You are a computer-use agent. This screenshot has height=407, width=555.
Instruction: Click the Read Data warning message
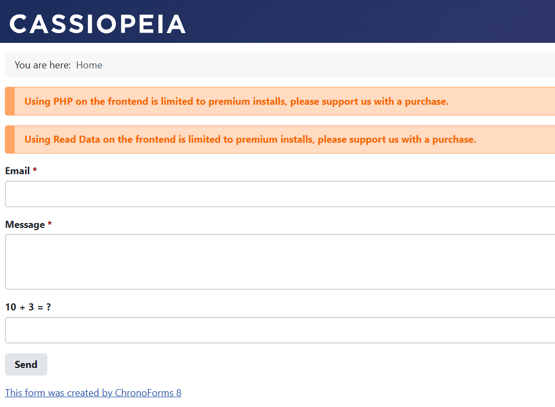pyautogui.click(x=250, y=139)
